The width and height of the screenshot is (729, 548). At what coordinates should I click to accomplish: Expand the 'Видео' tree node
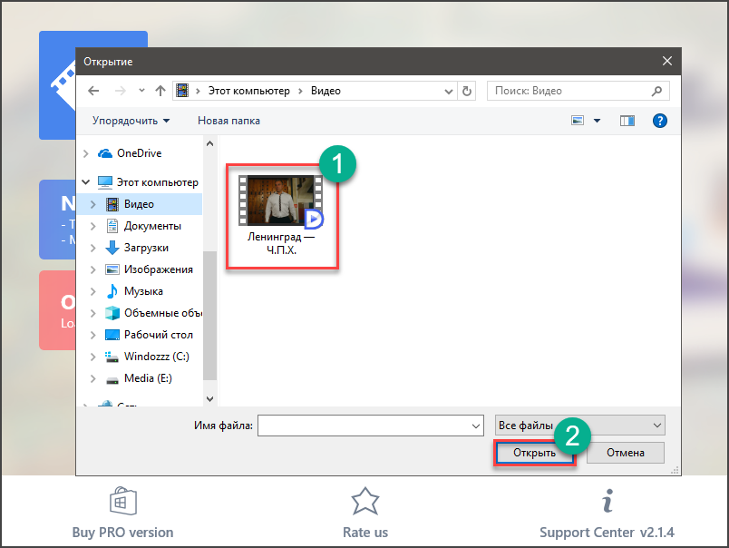(x=93, y=204)
